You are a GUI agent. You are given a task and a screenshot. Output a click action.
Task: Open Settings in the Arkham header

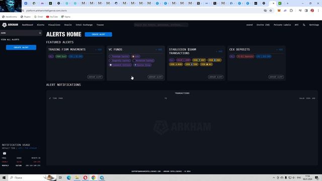[x=314, y=25]
